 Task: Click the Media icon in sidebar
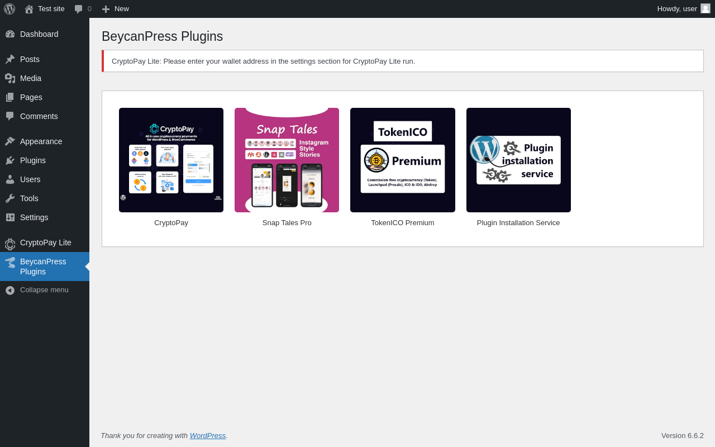tap(10, 78)
